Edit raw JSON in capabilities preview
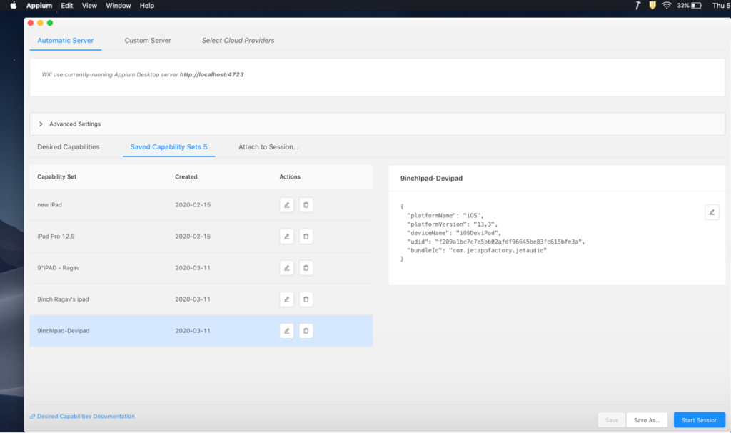Image resolution: width=731 pixels, height=433 pixels. click(712, 212)
